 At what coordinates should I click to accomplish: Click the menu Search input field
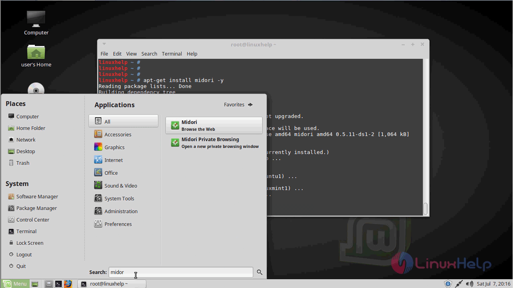(181, 272)
